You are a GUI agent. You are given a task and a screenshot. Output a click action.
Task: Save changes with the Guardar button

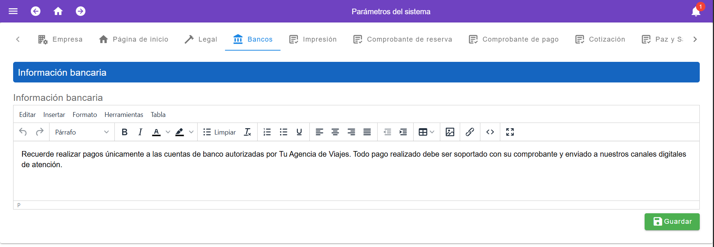pyautogui.click(x=672, y=222)
